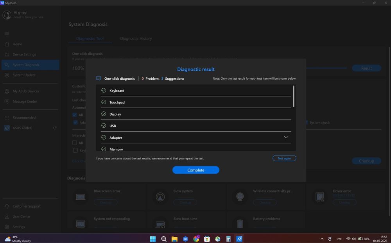The image size is (391, 243).
Task: Toggle the System check checkbox
Action: [306, 123]
